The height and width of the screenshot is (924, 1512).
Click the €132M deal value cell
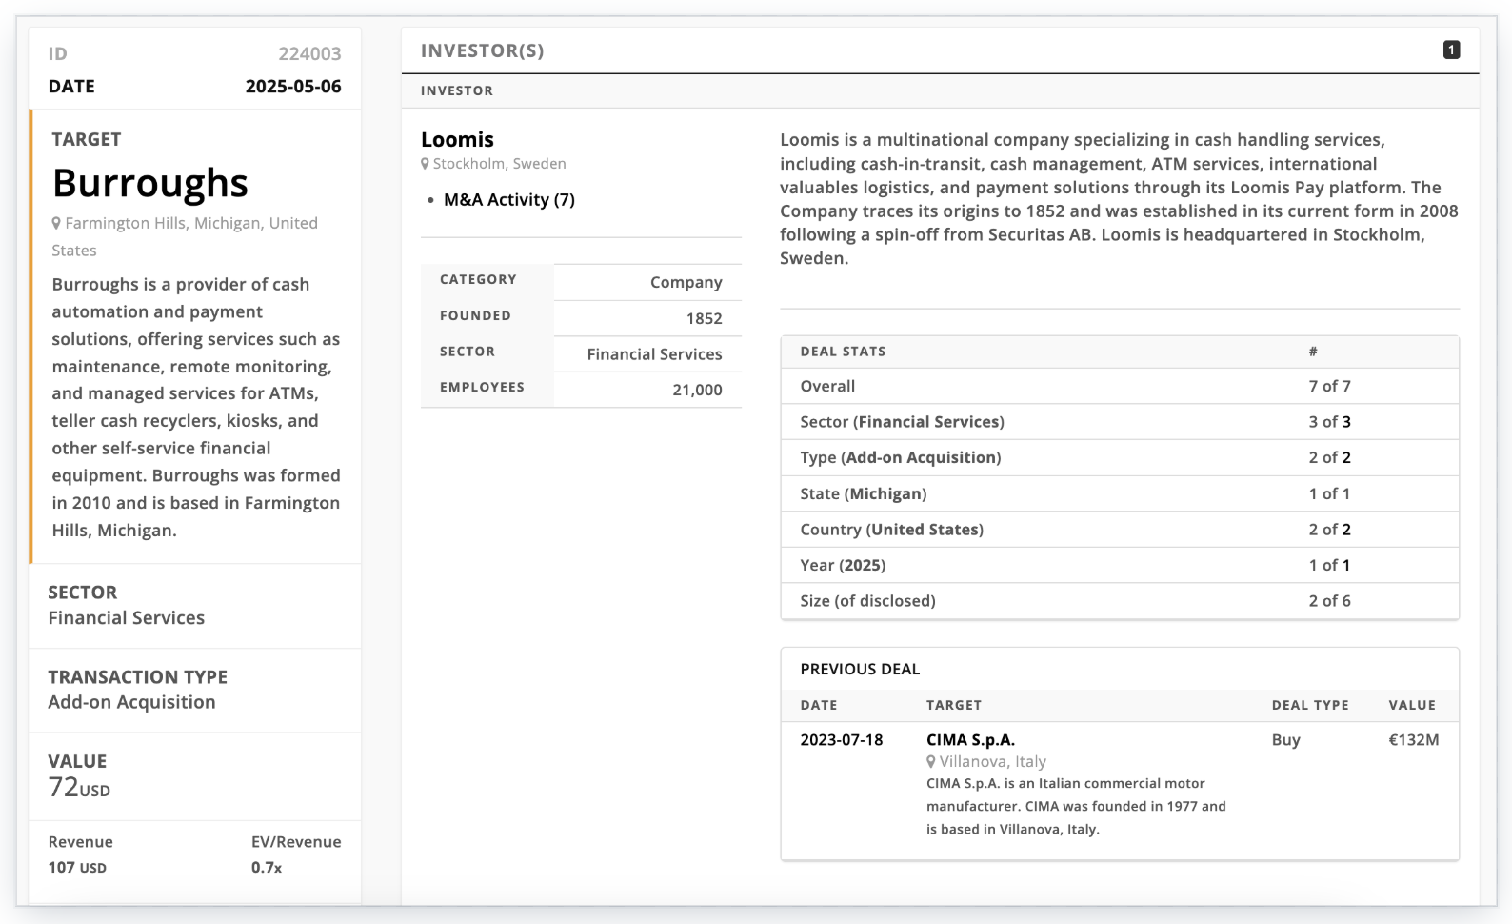tap(1413, 739)
